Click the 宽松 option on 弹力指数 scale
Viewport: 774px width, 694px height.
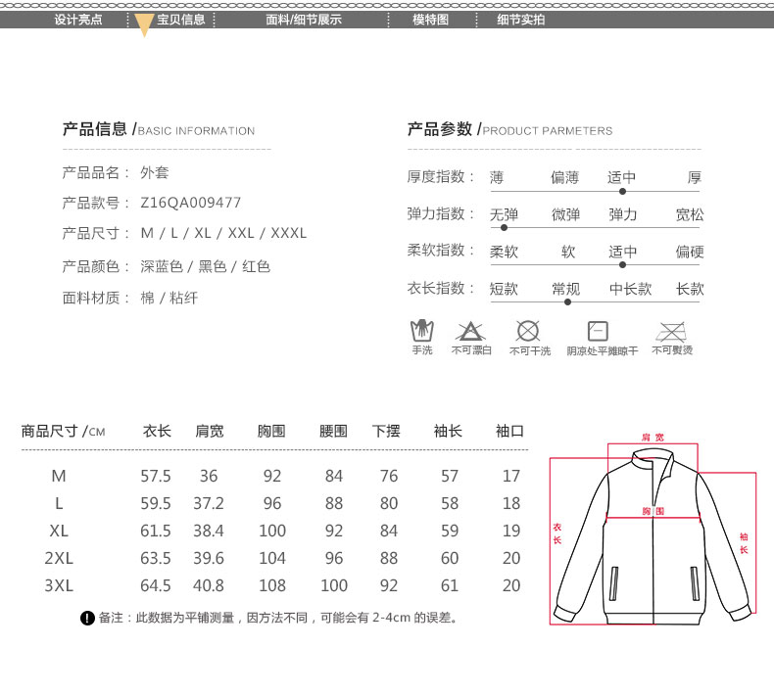[690, 214]
